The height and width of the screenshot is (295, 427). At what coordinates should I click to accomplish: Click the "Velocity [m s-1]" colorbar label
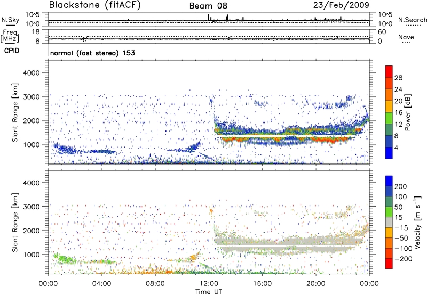coord(417,222)
